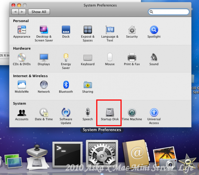Open the Startup Disk pane
The image size is (199, 175).
point(110,114)
